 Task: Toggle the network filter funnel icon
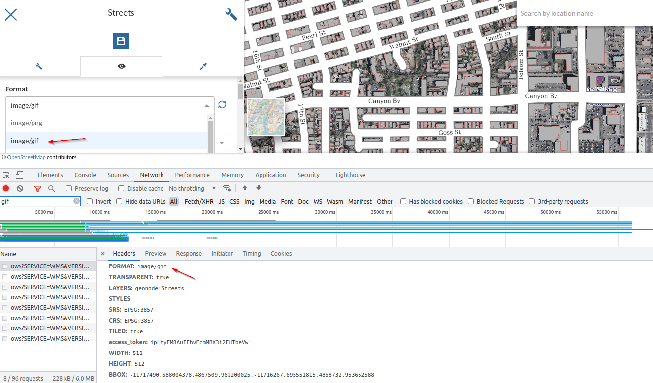click(38, 188)
